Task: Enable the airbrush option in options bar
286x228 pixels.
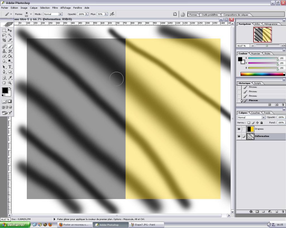Action: (x=112, y=14)
